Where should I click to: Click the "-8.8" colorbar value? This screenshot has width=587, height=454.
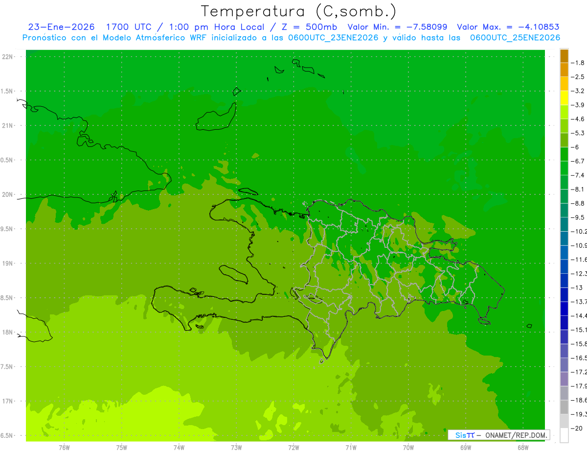pos(577,203)
